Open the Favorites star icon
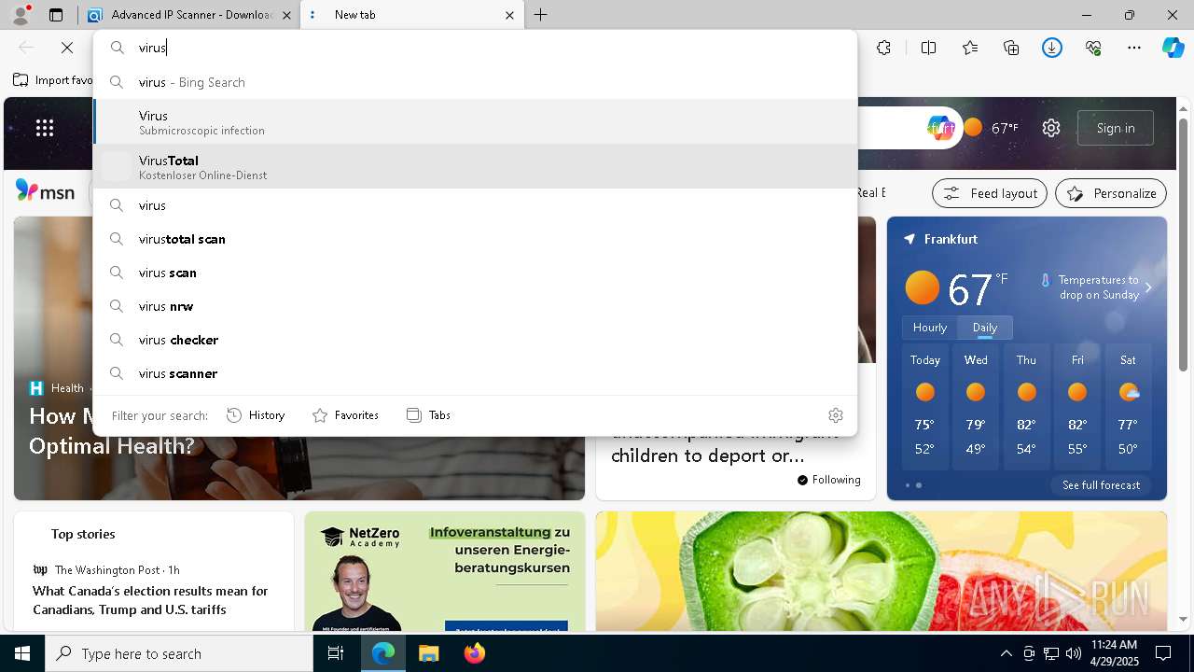Image resolution: width=1194 pixels, height=672 pixels. pos(970,48)
